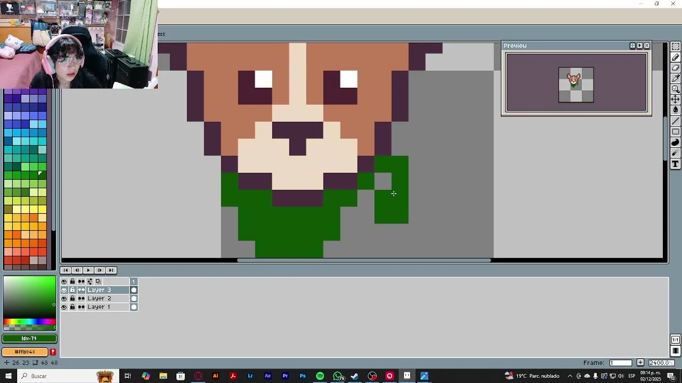This screenshot has height=383, width=682.
Task: Lock Layer 3
Action: [x=72, y=290]
